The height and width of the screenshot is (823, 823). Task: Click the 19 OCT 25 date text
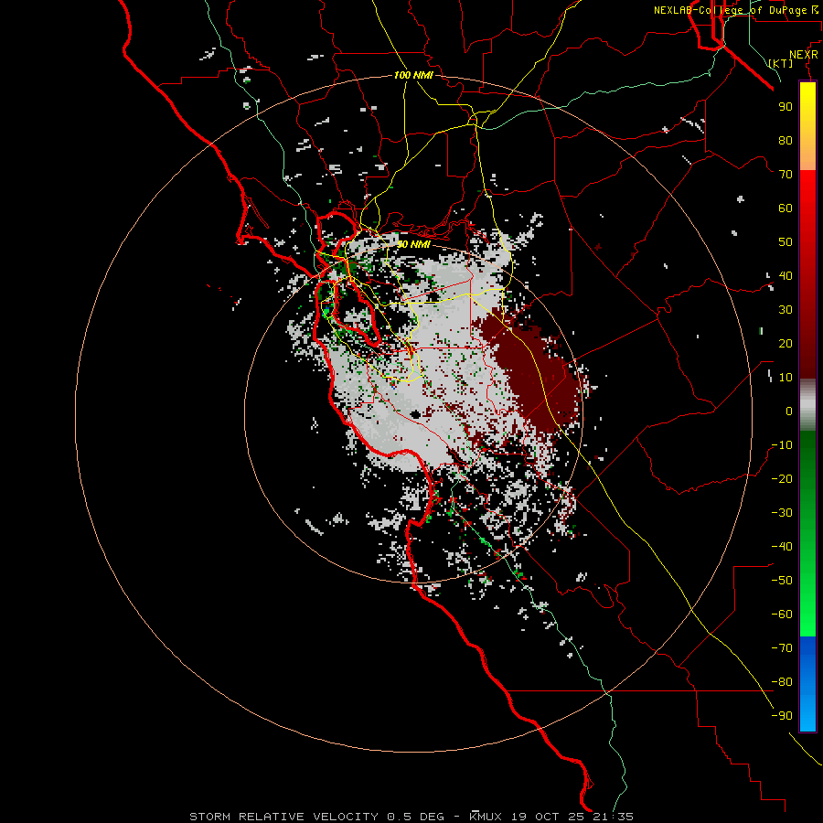coord(548,817)
